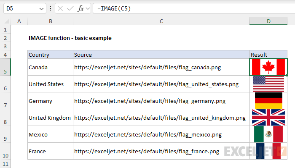This screenshot has width=295, height=168.
Task: Expand the Name Box dropdown arrow
Action: click(x=41, y=9)
